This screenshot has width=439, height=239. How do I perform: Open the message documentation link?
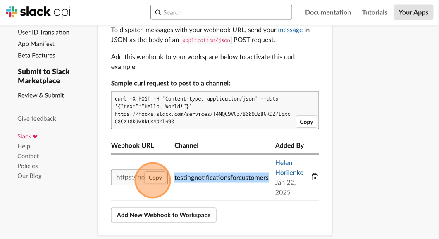[290, 30]
